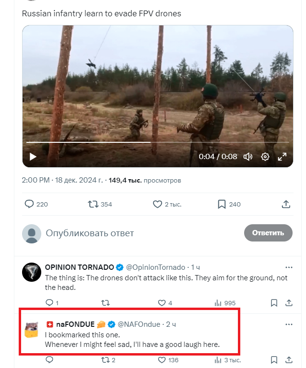Bookmark the OPINION TORNADO reply
The height and width of the screenshot is (368, 306).
(x=274, y=303)
